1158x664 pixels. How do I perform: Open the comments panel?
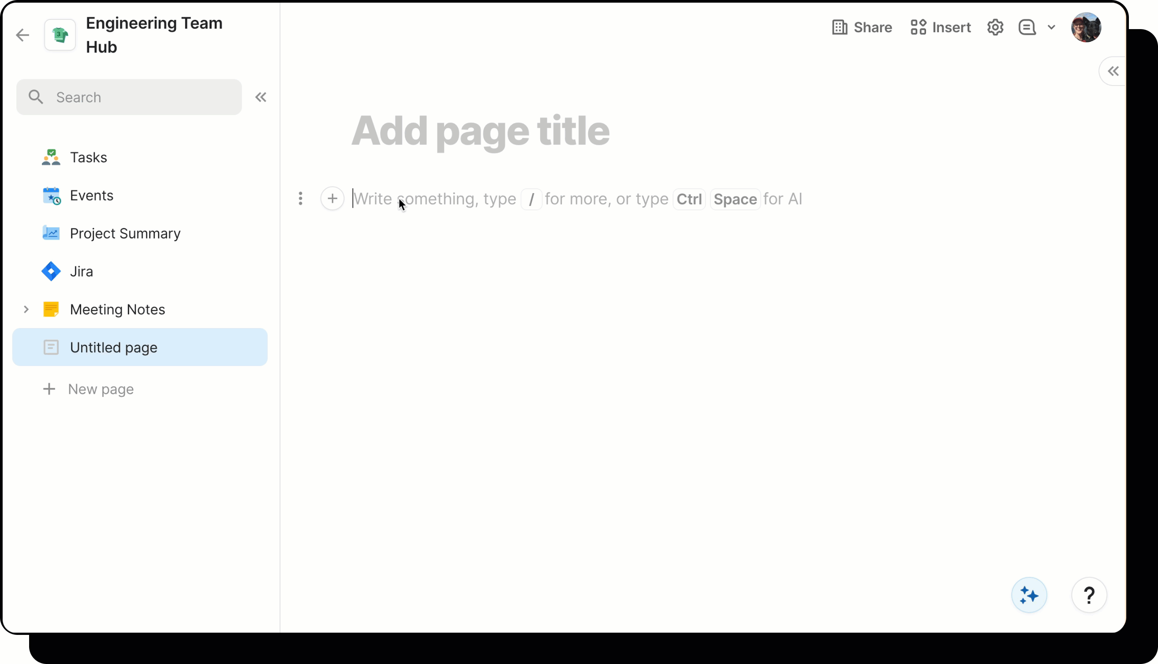[1027, 27]
